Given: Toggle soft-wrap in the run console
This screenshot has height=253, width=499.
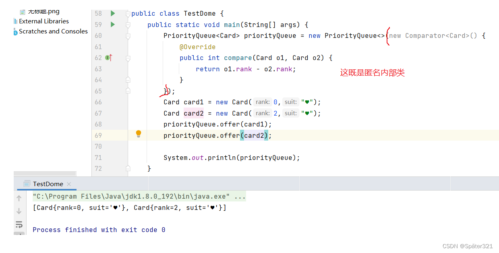Looking at the screenshot, I should pos(19,224).
